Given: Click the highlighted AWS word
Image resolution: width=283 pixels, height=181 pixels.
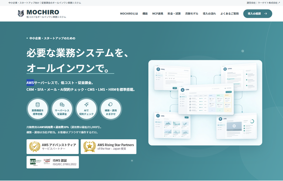Looking at the screenshot, I should click(30, 83).
